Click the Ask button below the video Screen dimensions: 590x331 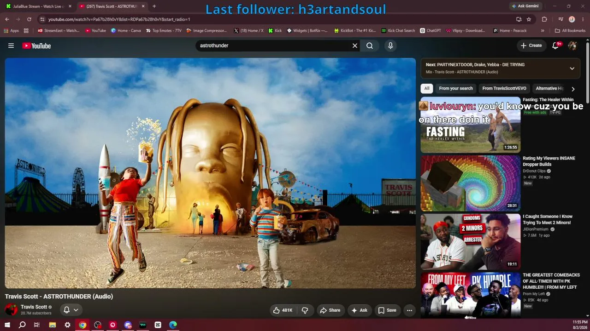[359, 310]
